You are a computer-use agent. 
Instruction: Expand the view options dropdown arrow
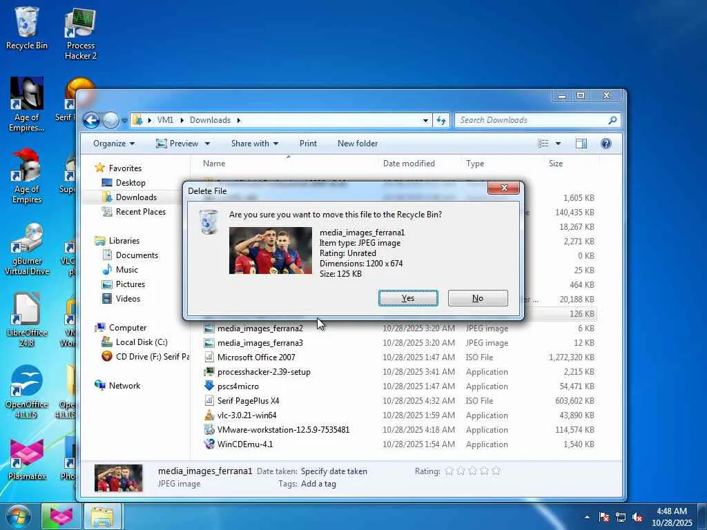click(x=558, y=144)
